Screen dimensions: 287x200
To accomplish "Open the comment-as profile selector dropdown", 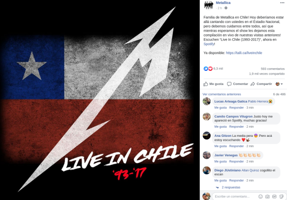I will (x=279, y=84).
